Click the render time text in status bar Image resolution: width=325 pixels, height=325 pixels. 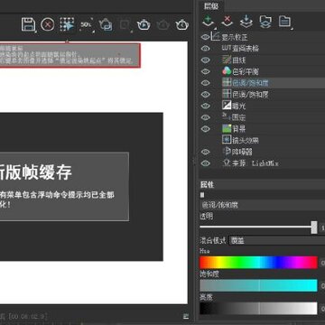23,317
